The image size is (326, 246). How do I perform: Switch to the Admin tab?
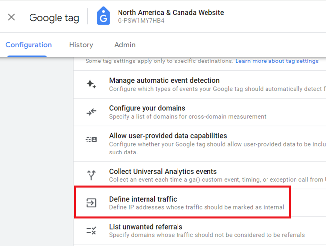(125, 45)
